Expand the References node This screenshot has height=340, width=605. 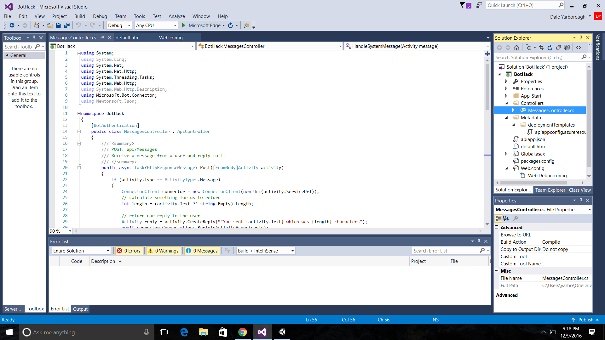(506, 89)
